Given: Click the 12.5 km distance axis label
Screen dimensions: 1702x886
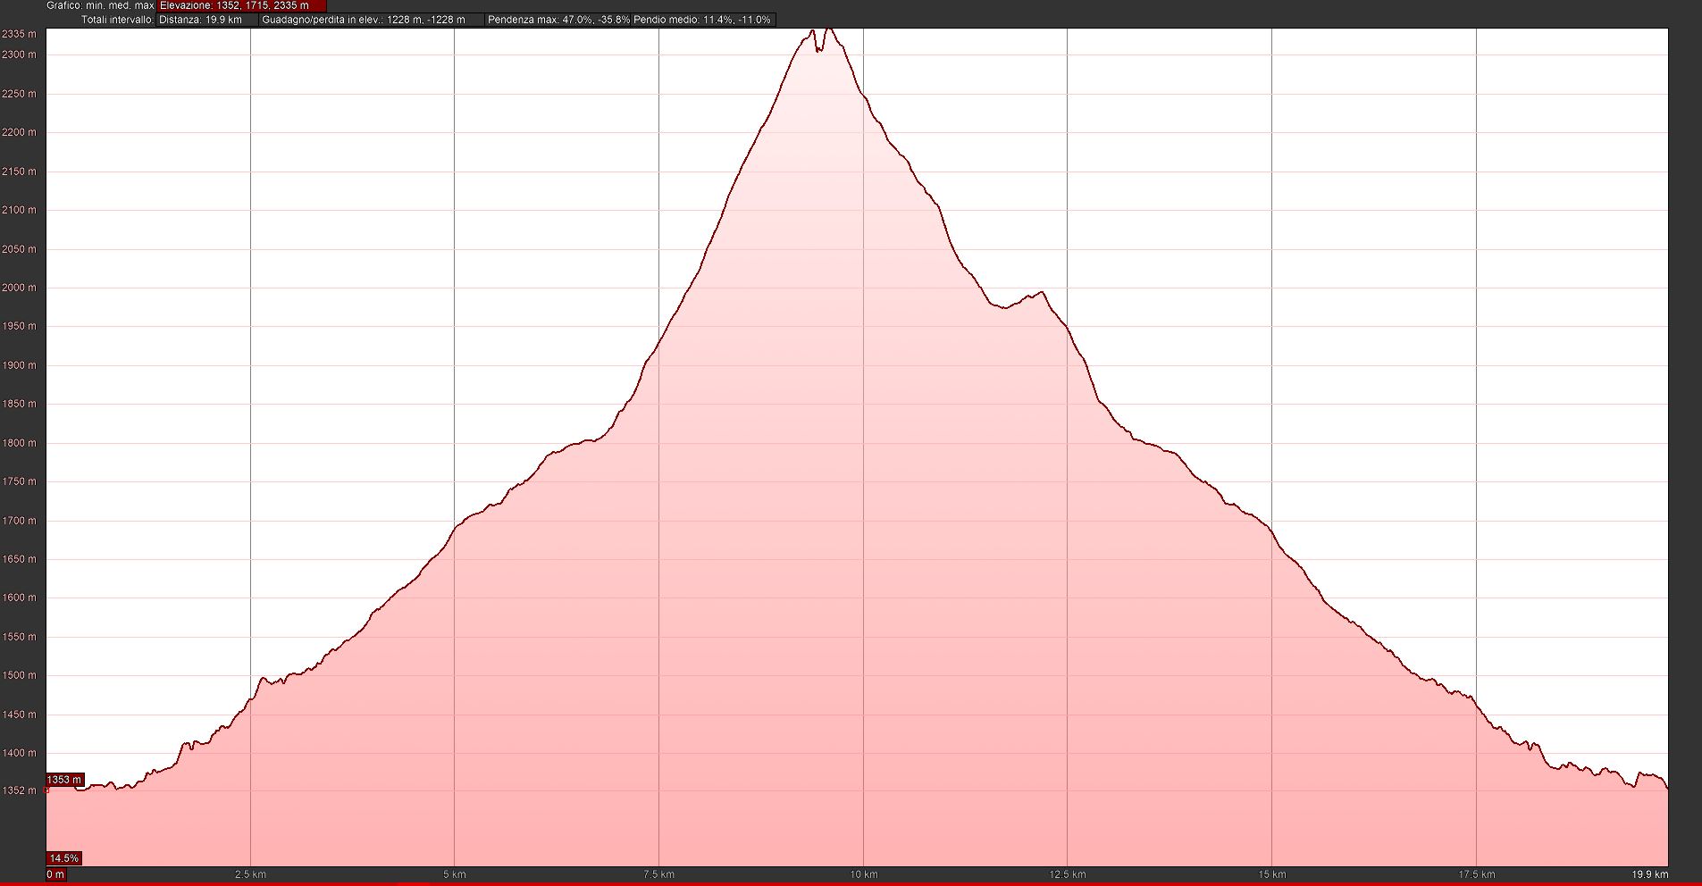Looking at the screenshot, I should pos(1067,874).
